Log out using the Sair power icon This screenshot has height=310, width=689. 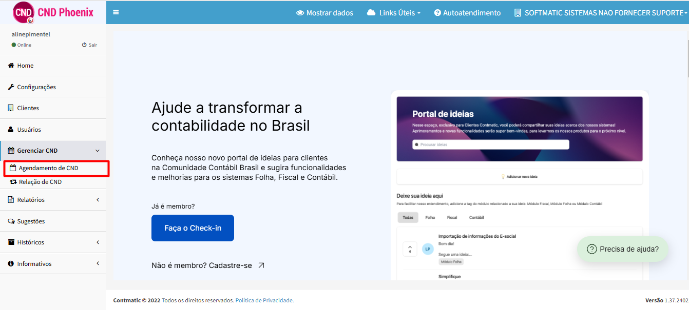point(84,45)
